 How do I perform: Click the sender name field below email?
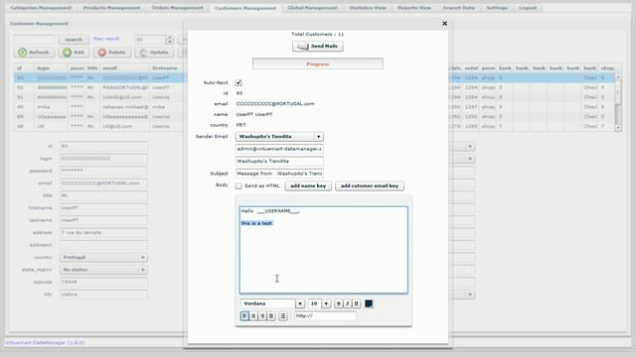coord(279,161)
